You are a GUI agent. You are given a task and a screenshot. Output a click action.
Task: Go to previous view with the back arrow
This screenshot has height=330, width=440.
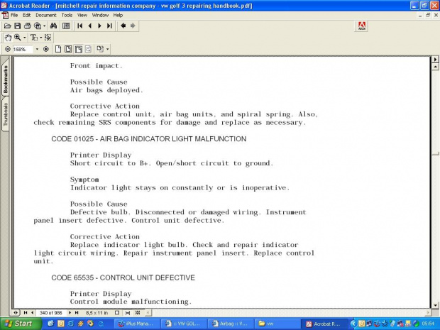point(123,26)
